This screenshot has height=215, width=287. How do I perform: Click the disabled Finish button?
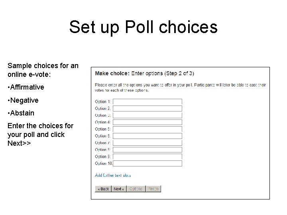pos(153,189)
